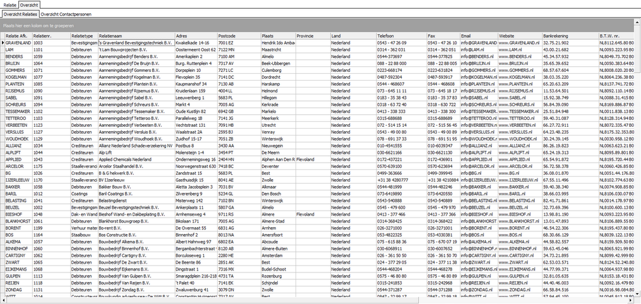The image size is (641, 304).
Task: Click the Plaats column header
Action: (x=278, y=36)
